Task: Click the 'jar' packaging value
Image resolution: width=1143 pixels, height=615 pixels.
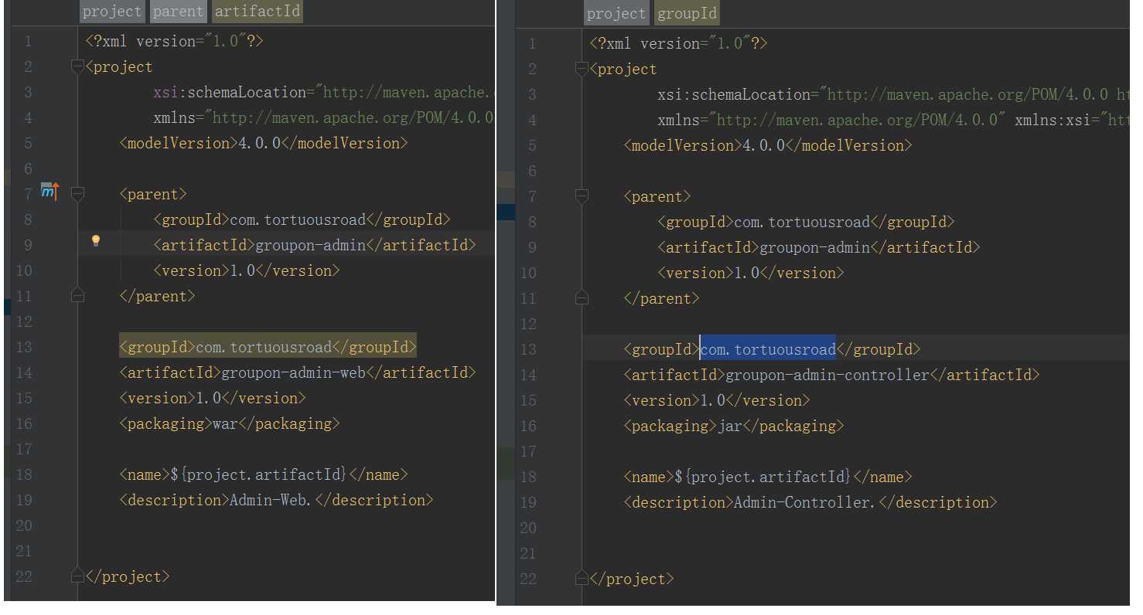Action: (x=730, y=426)
